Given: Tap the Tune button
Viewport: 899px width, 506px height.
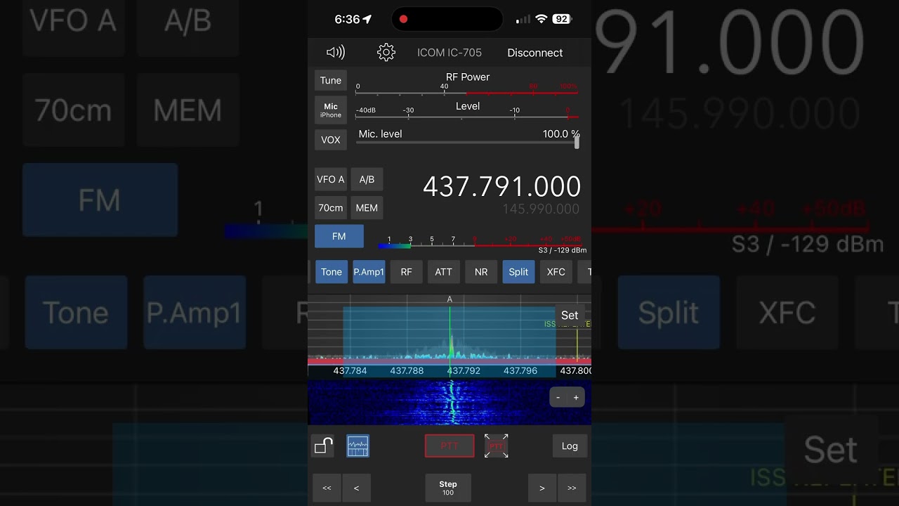Looking at the screenshot, I should tap(331, 80).
